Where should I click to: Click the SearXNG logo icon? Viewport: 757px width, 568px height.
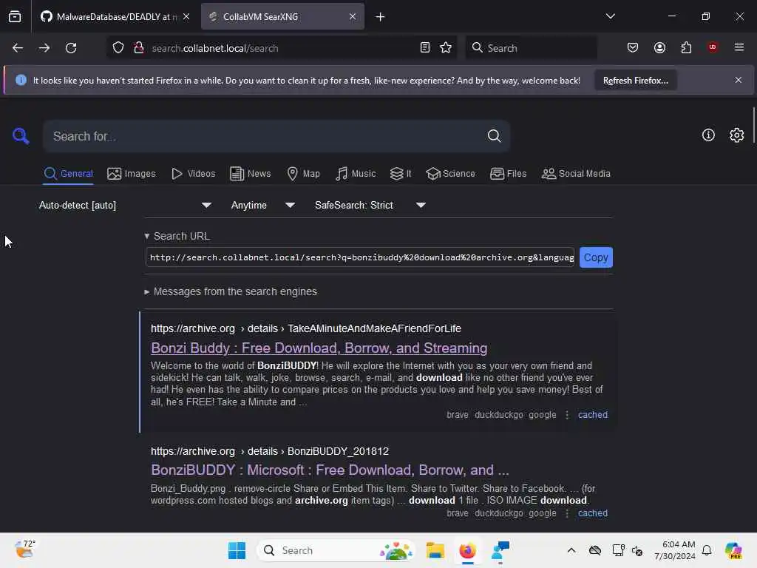coord(21,136)
